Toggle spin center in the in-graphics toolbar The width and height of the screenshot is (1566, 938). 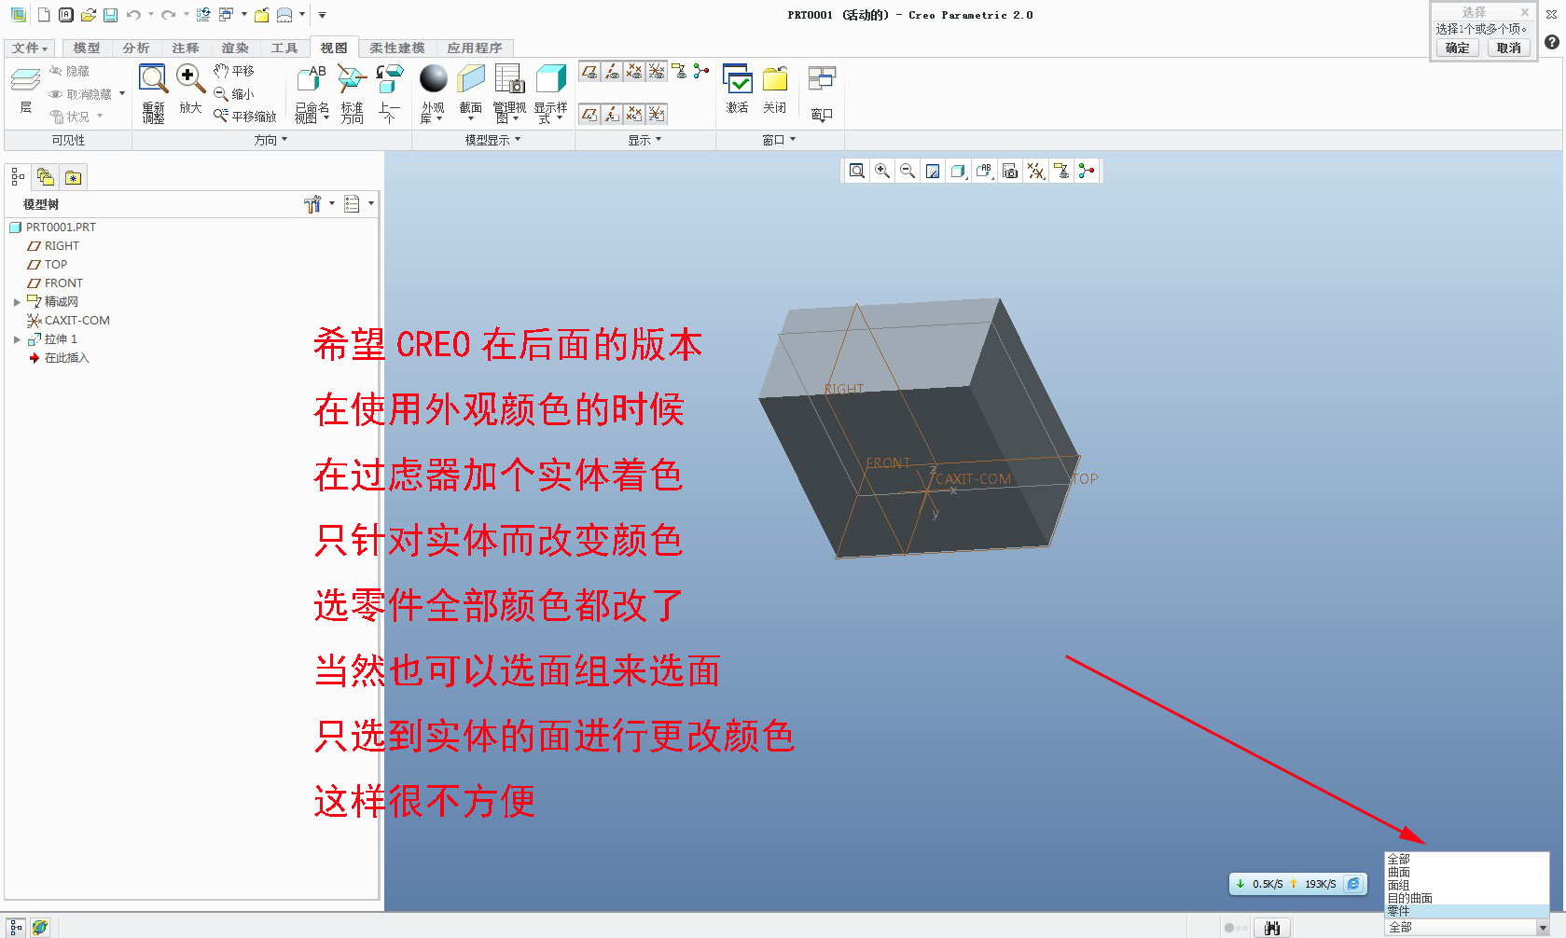click(x=1087, y=171)
